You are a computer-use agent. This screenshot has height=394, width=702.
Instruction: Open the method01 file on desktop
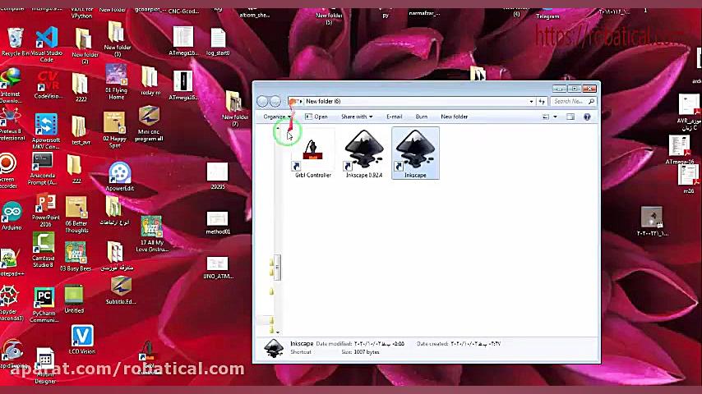tap(218, 222)
